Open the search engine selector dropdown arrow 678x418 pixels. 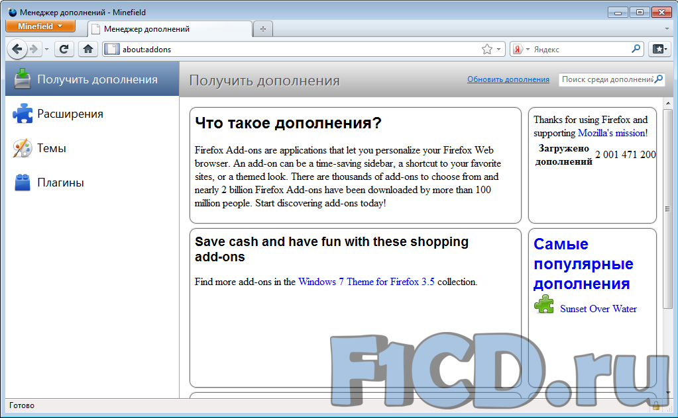click(x=528, y=50)
